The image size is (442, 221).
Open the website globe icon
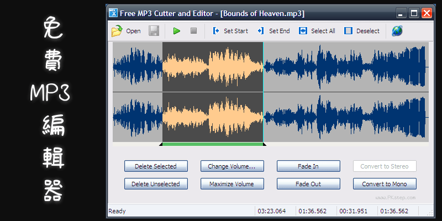pos(397,31)
